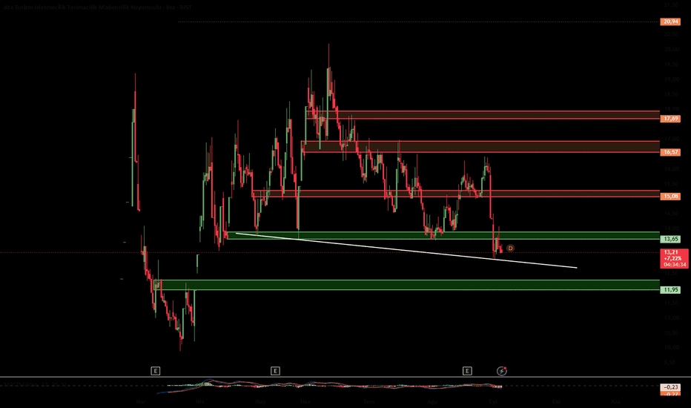Click the dividend D marker beside last candle
The width and height of the screenshot is (691, 408).
510,249
